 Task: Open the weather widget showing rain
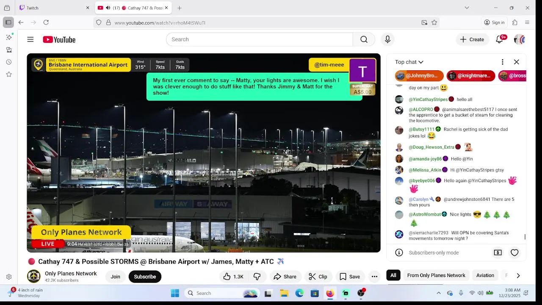[x=26, y=293]
